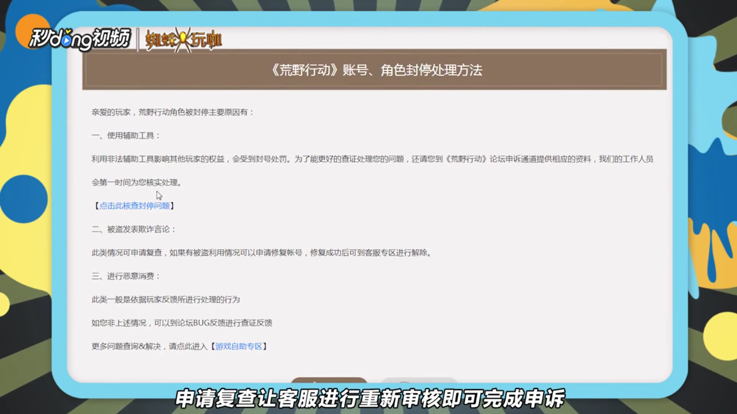Click the line starting 利用非法辅助工具影响其他玩家
Image resolution: width=737 pixels, height=414 pixels.
pyautogui.click(x=372, y=159)
